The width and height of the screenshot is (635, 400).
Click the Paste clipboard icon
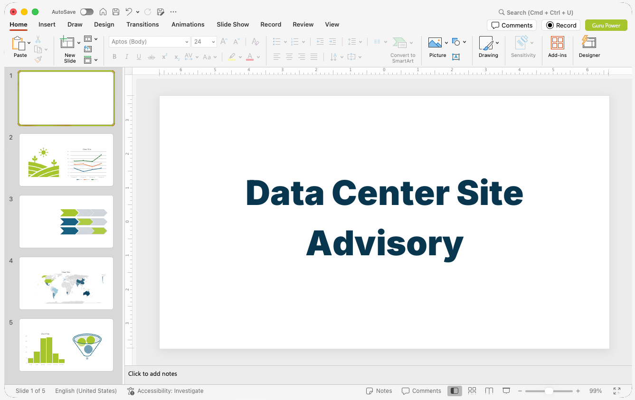[19, 44]
